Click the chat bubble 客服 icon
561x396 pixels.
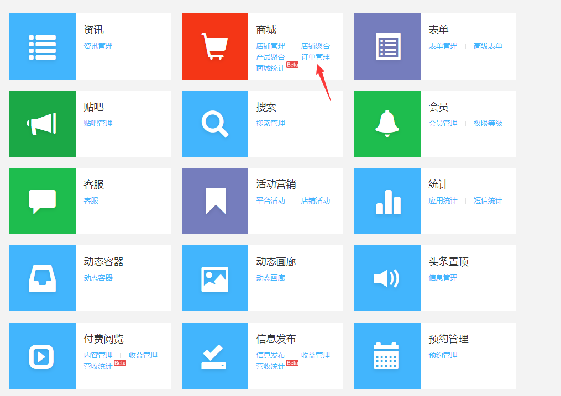tap(42, 201)
